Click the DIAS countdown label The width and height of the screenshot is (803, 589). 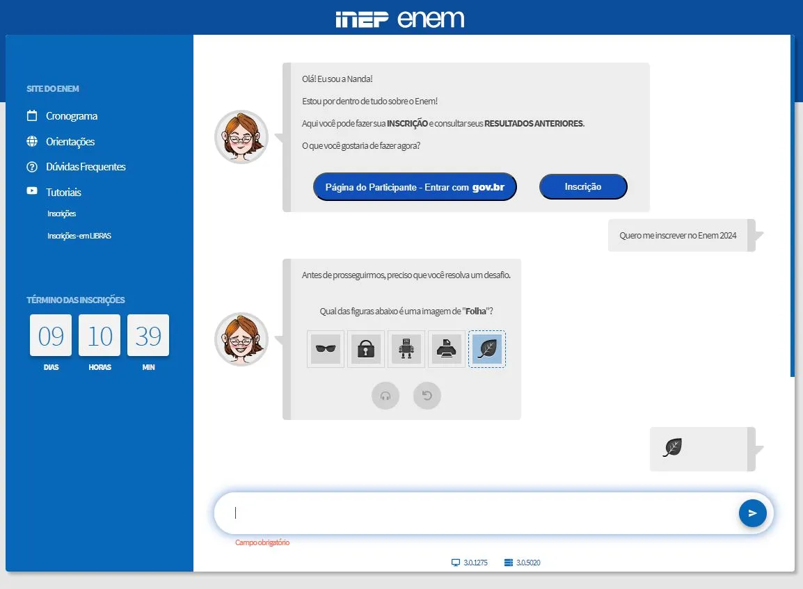51,367
